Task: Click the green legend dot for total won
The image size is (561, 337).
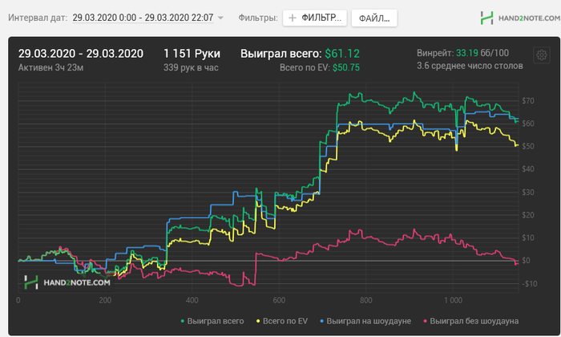Action: (x=183, y=321)
